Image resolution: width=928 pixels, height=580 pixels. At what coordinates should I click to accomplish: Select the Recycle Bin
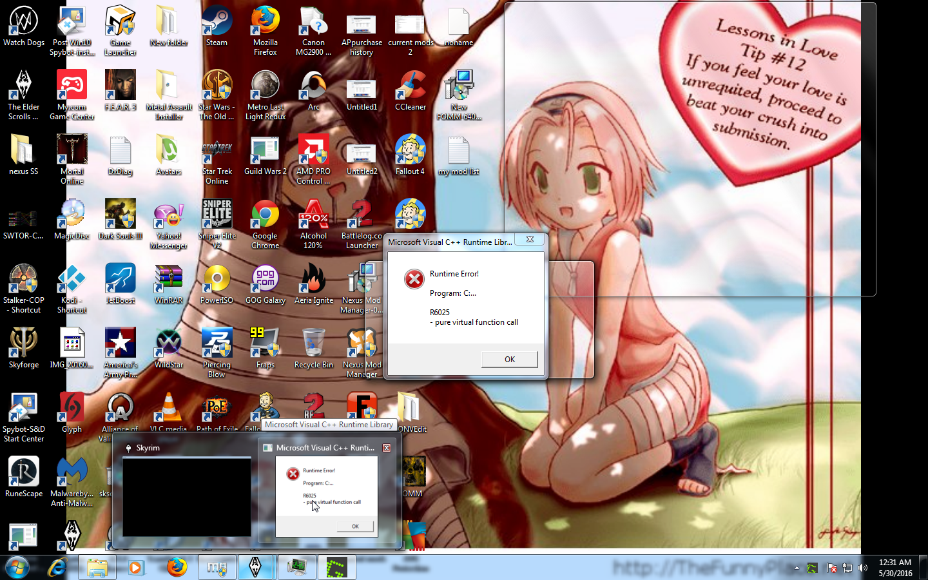(x=314, y=349)
